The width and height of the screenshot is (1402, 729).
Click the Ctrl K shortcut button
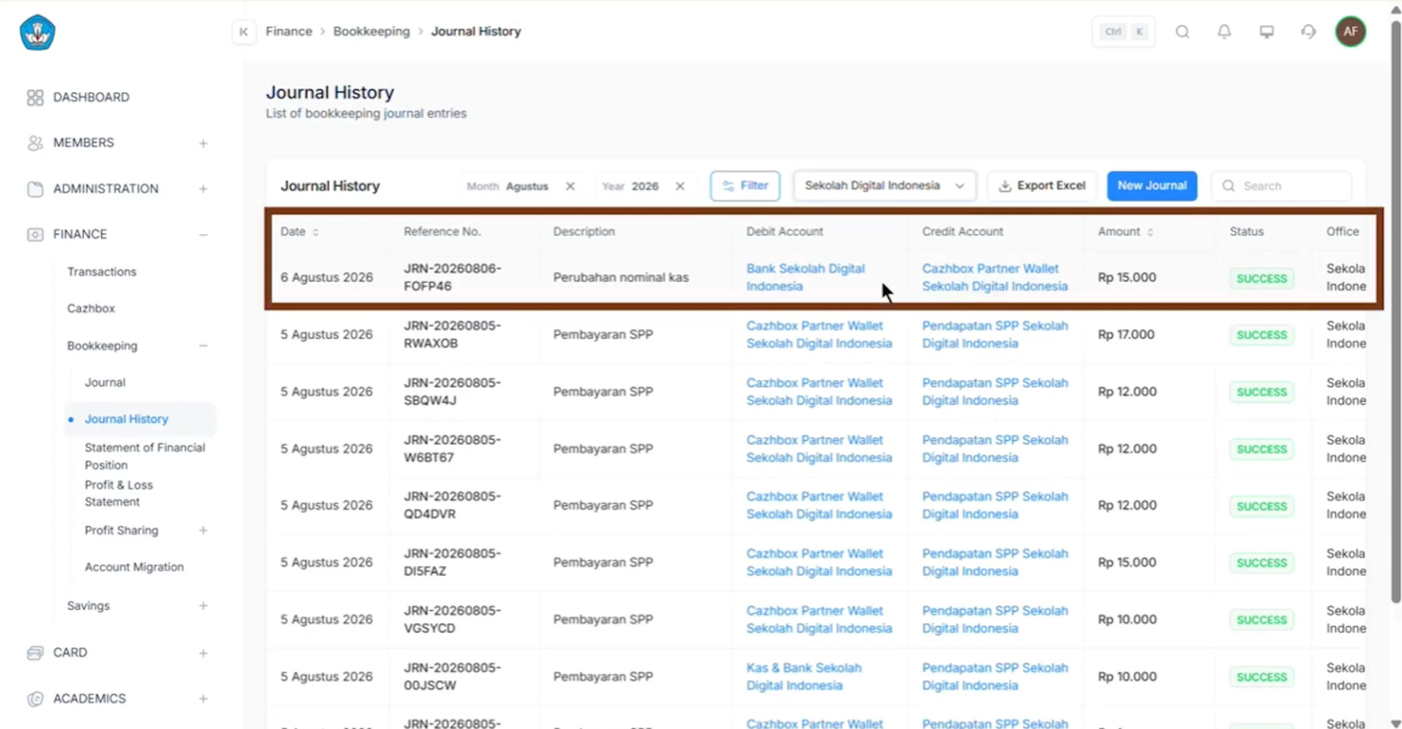(x=1123, y=31)
